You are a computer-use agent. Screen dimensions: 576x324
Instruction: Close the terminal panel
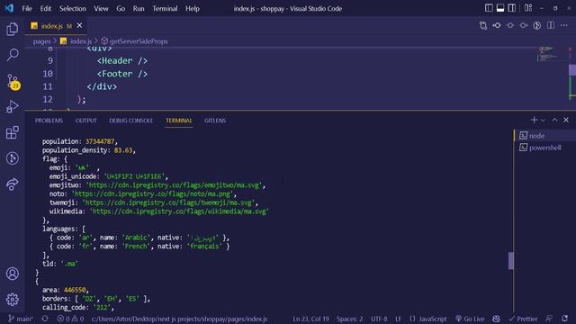point(566,120)
